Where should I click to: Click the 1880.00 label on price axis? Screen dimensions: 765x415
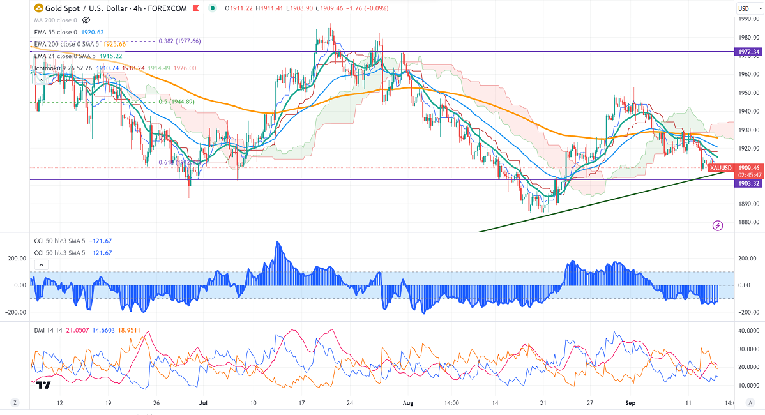click(749, 222)
